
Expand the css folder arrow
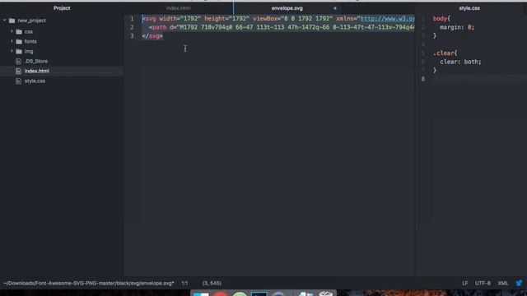pyautogui.click(x=12, y=31)
